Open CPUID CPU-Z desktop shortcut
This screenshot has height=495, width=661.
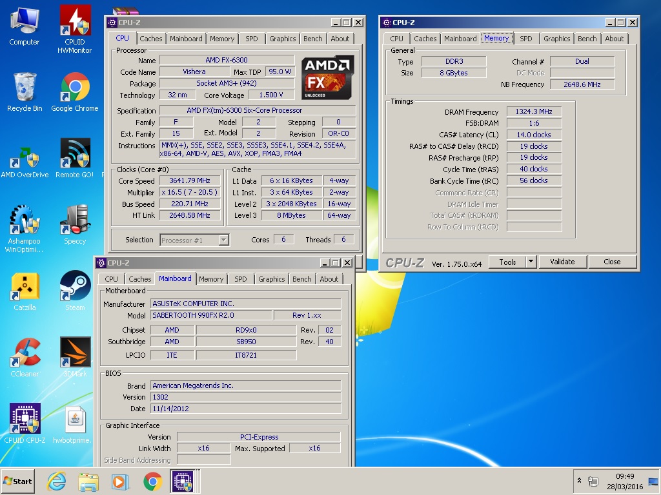coord(25,423)
